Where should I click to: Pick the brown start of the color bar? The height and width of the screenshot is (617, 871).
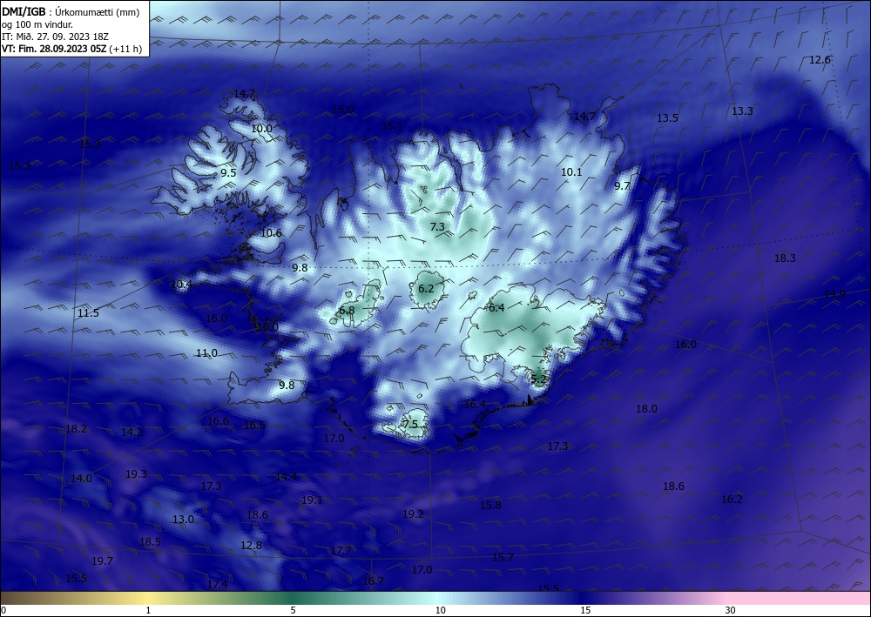17,598
